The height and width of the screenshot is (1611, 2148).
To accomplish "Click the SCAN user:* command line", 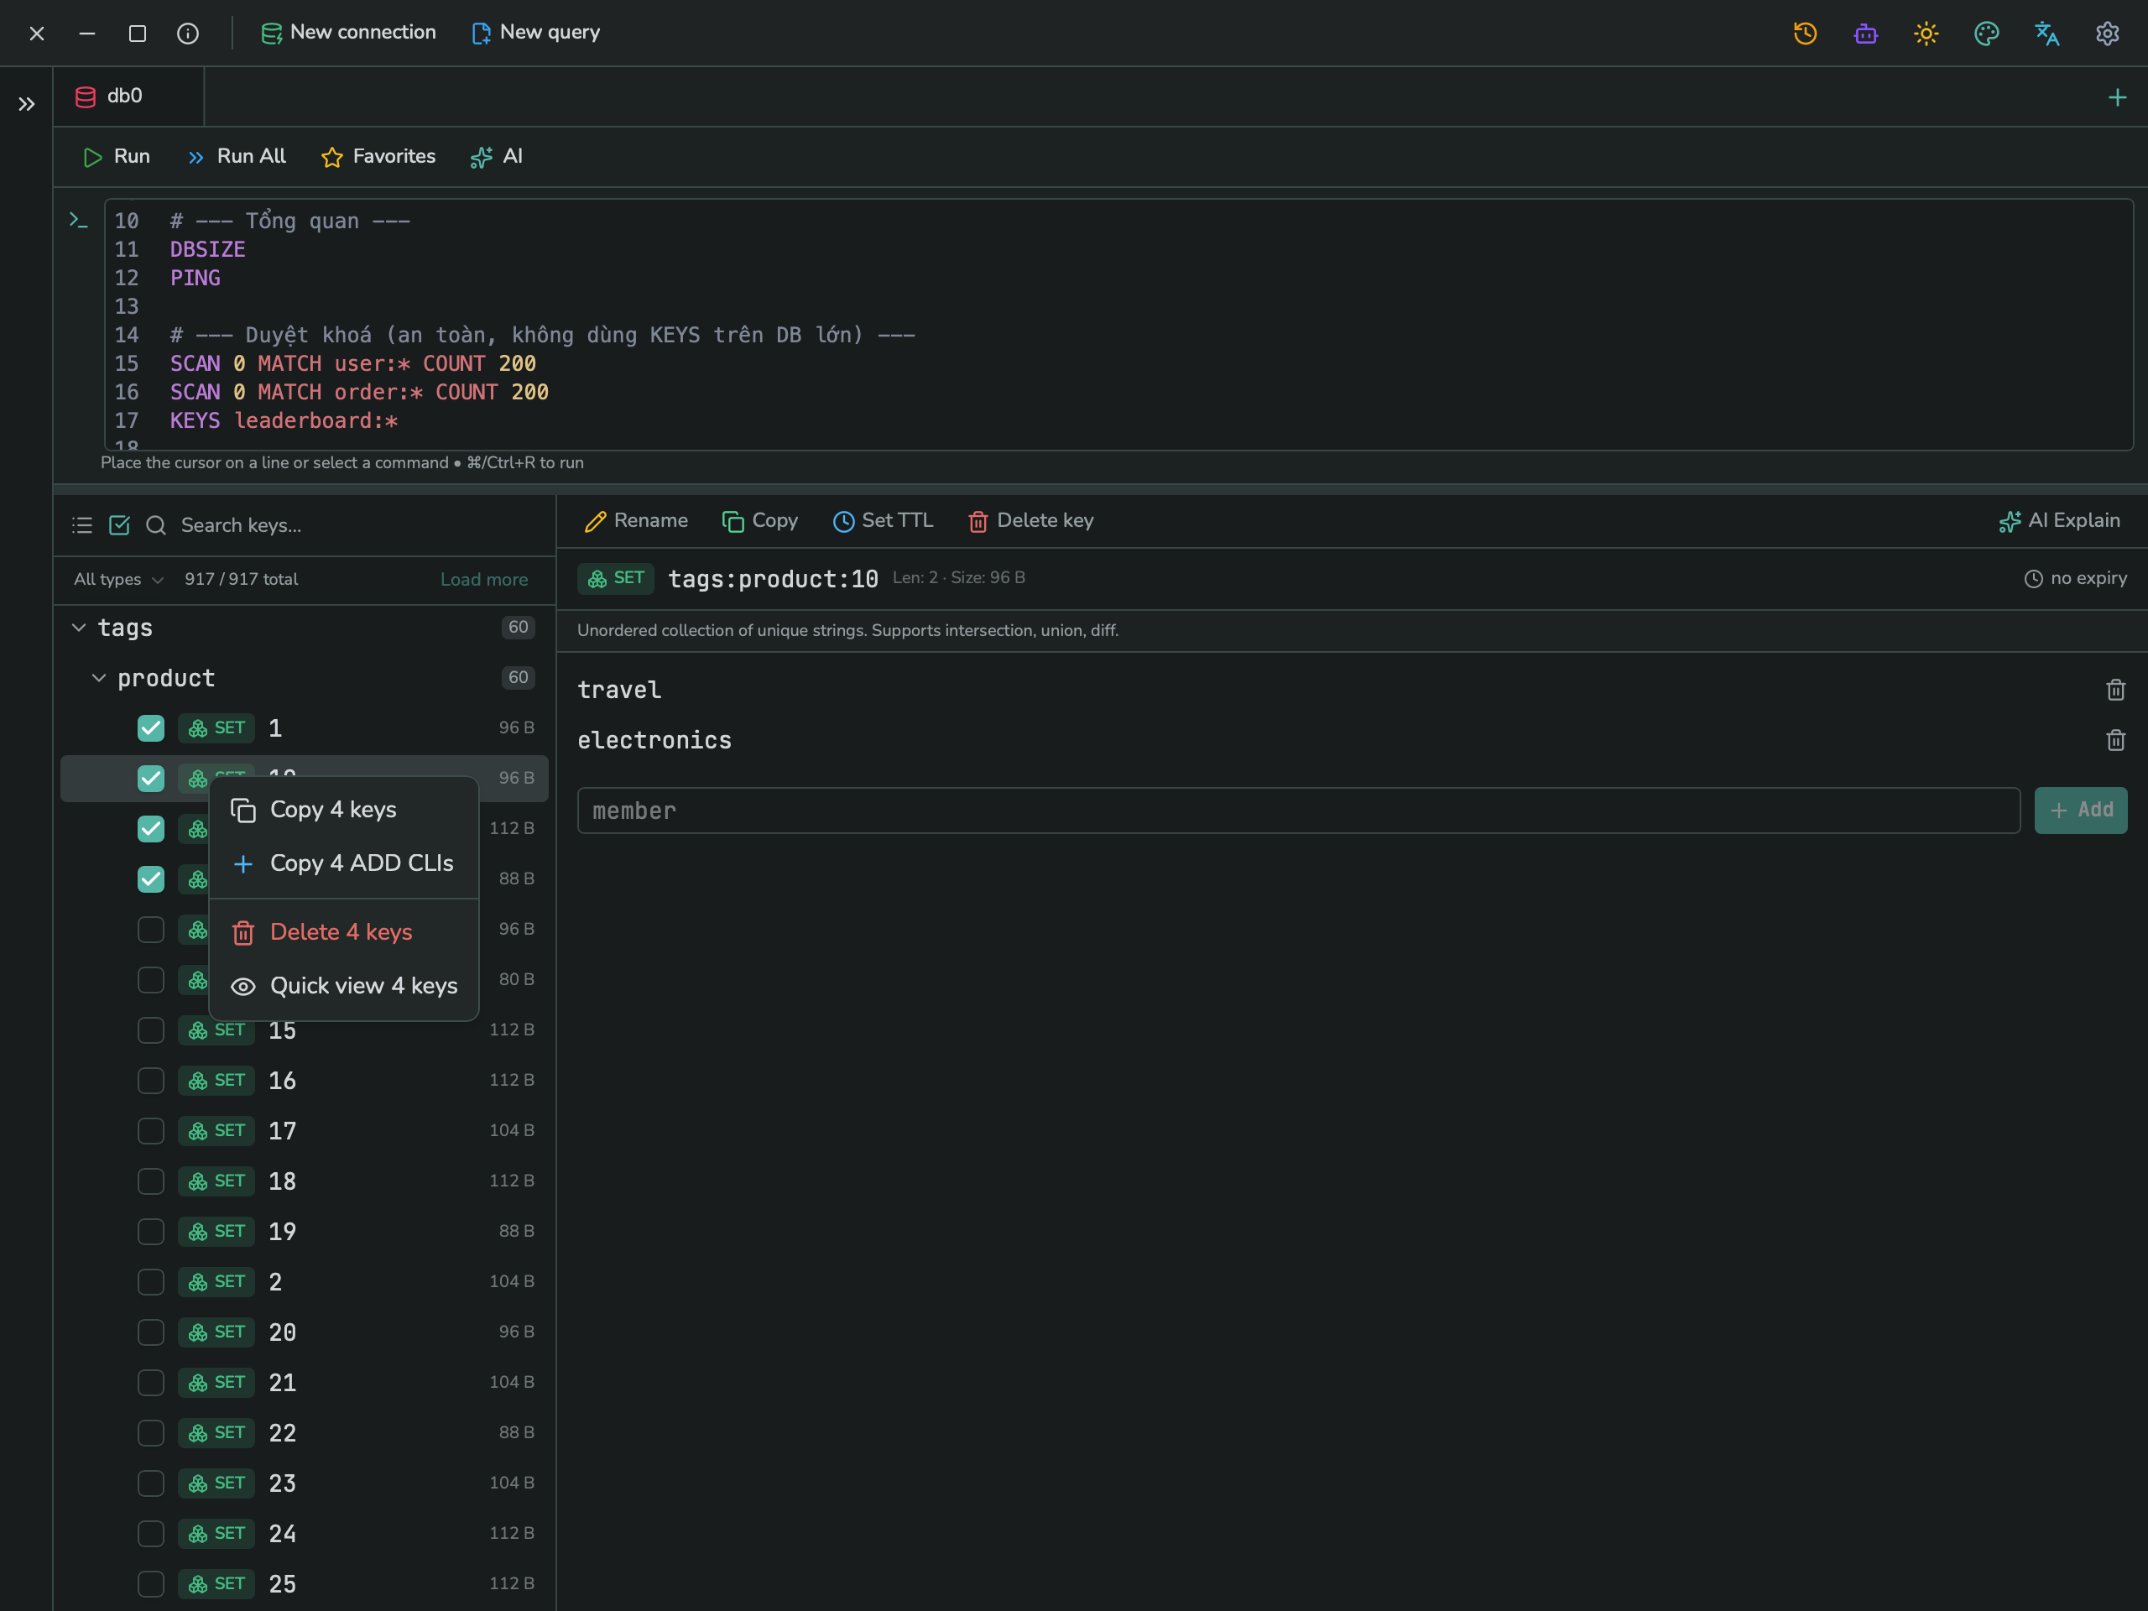I will tap(352, 363).
